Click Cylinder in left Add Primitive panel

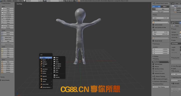coord(7,19)
